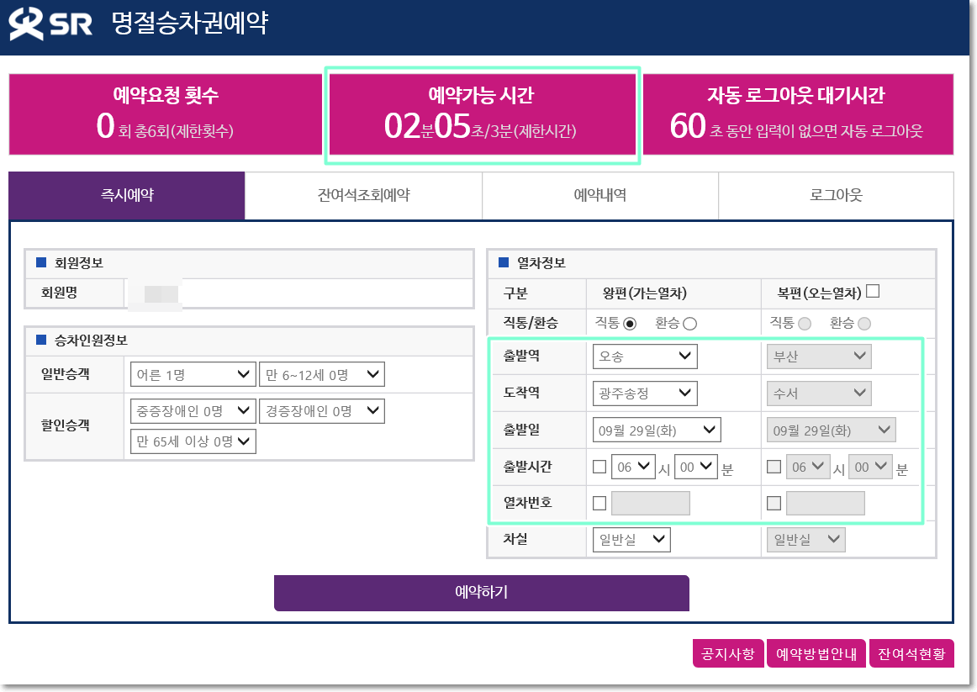Click the 예약가능 시간 timer panel
977x692 pixels.
point(482,114)
